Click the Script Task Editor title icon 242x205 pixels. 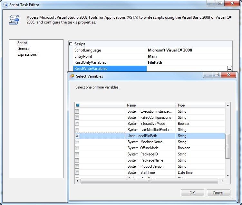5,5
